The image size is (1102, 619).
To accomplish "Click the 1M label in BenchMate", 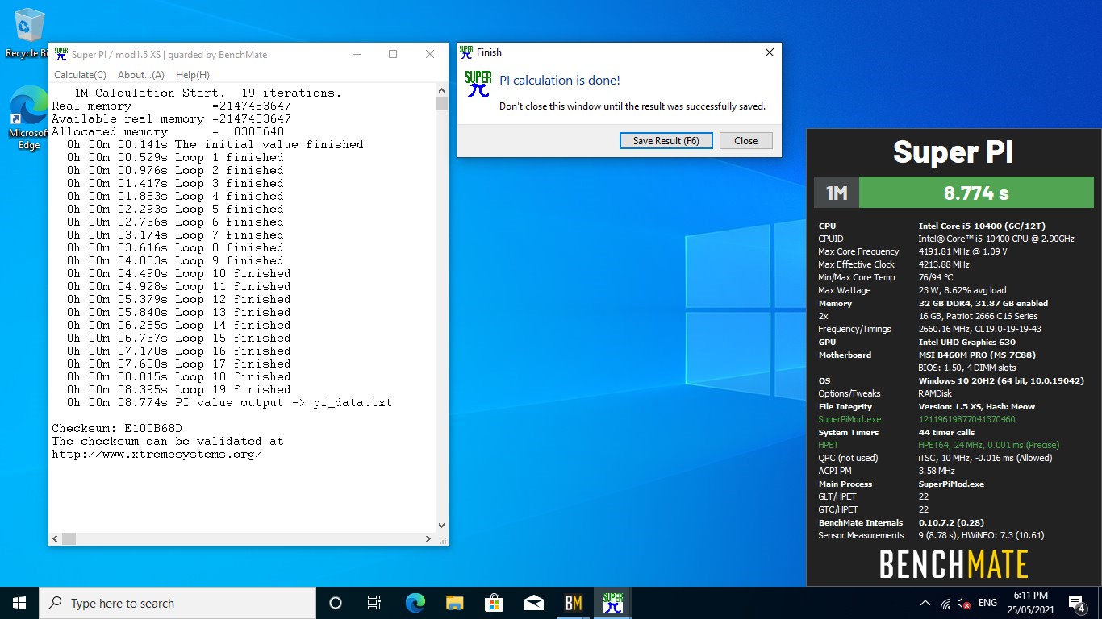I will click(837, 193).
